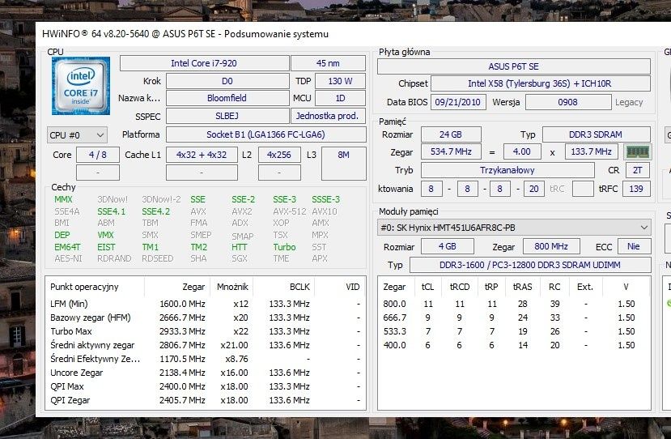Screen dimensions: 671x439
Task: Click the 130 W TDP value
Action: pos(340,81)
